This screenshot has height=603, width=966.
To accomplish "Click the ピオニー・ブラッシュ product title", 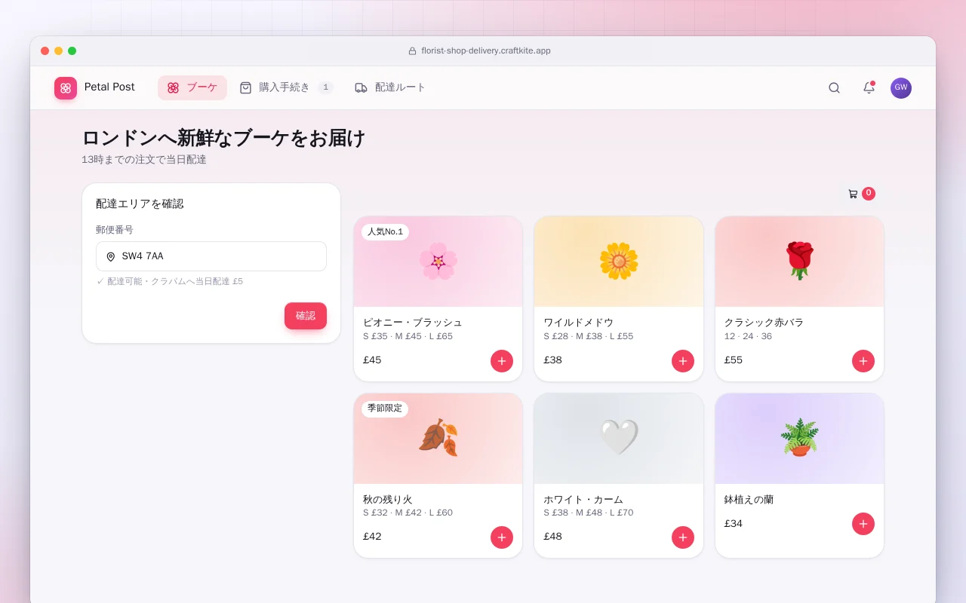I will (x=413, y=323).
